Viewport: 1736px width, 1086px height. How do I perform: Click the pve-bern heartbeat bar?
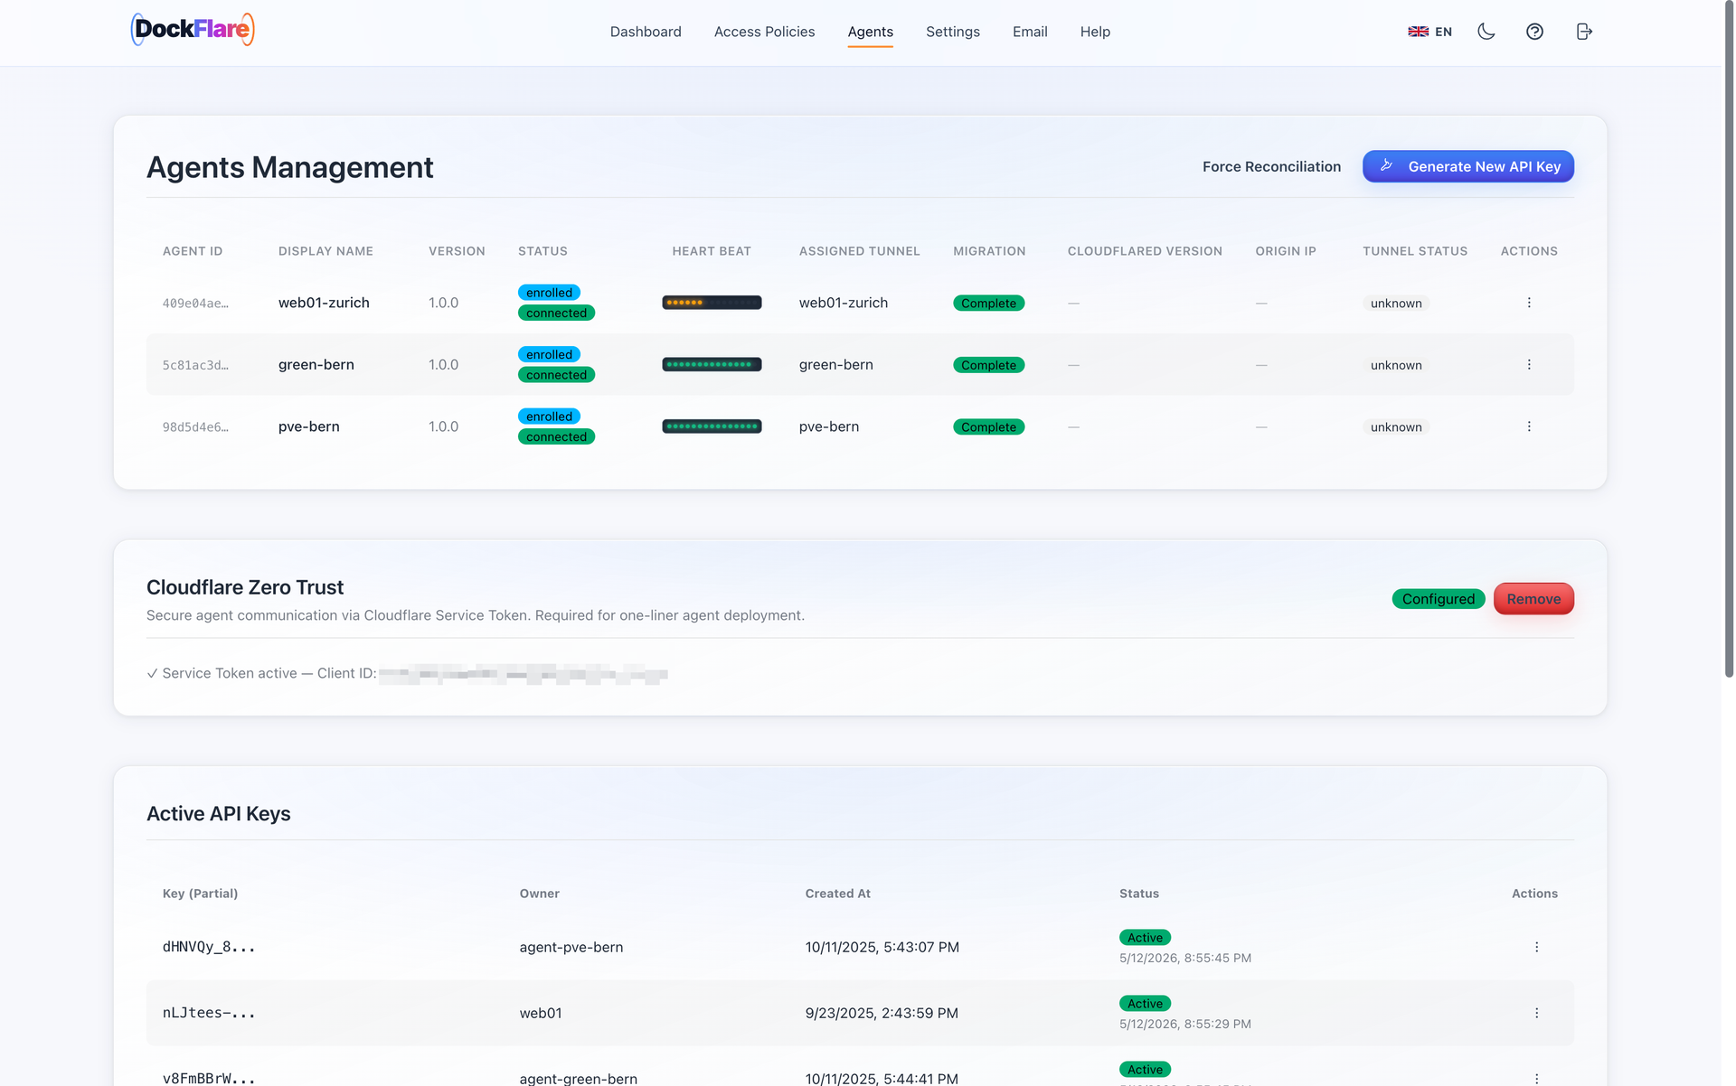point(712,426)
